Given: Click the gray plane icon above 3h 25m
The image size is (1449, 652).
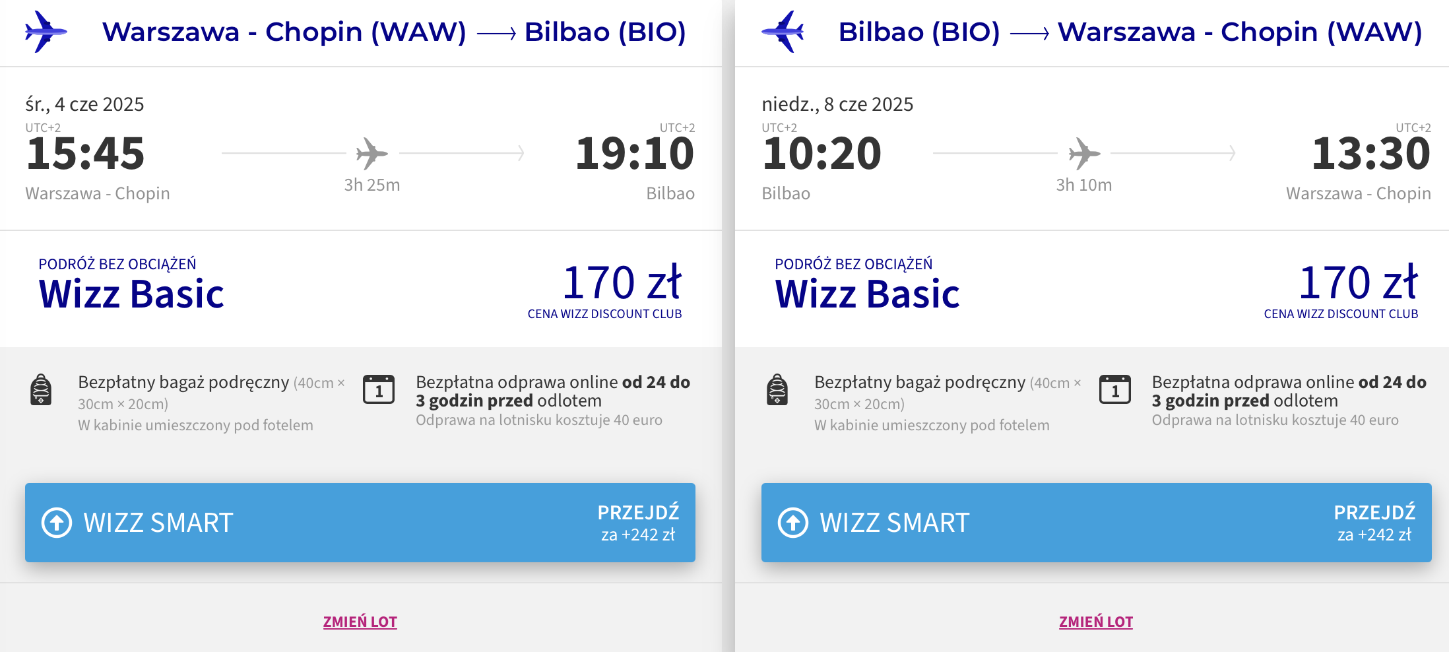Looking at the screenshot, I should (x=372, y=154).
